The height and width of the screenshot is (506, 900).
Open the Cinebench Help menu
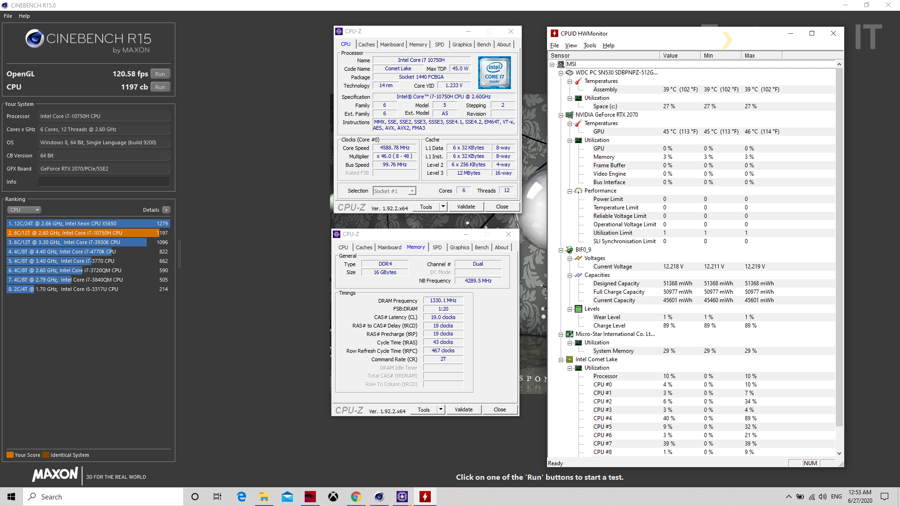pos(24,16)
